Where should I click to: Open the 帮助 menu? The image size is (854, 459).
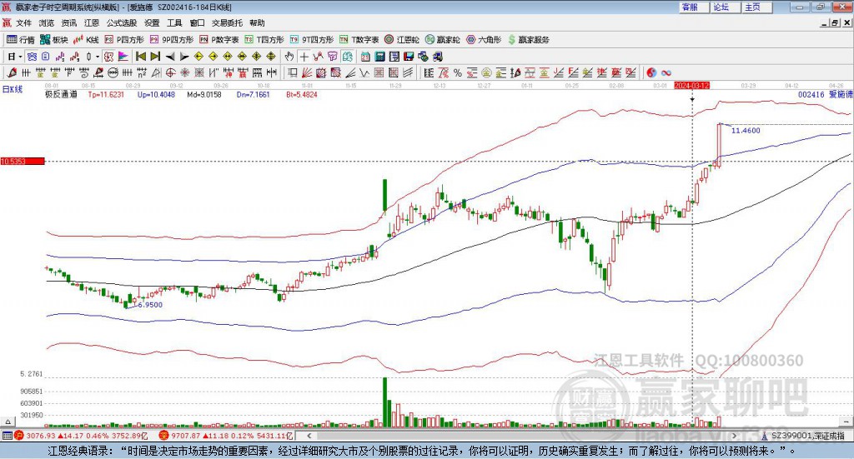coord(257,22)
